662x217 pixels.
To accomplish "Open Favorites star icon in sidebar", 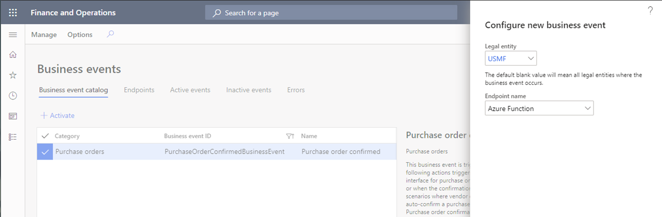I will (x=13, y=75).
